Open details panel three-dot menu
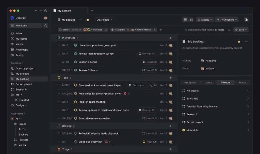The image size is (260, 154). point(246,41)
